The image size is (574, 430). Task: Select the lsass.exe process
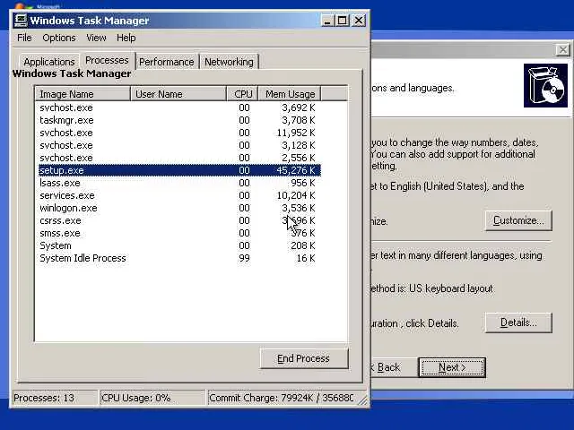(x=179, y=183)
